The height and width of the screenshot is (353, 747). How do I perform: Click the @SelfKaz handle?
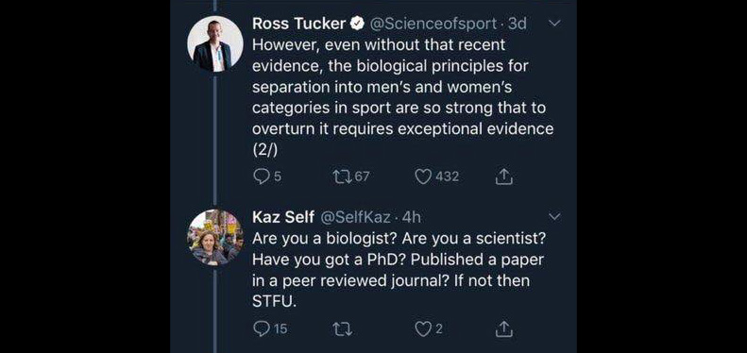pyautogui.click(x=356, y=217)
